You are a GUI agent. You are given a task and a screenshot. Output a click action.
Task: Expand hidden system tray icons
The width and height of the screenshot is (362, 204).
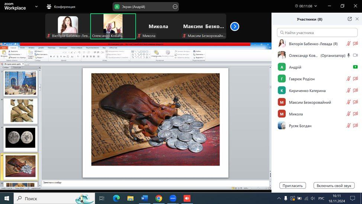[279, 198]
